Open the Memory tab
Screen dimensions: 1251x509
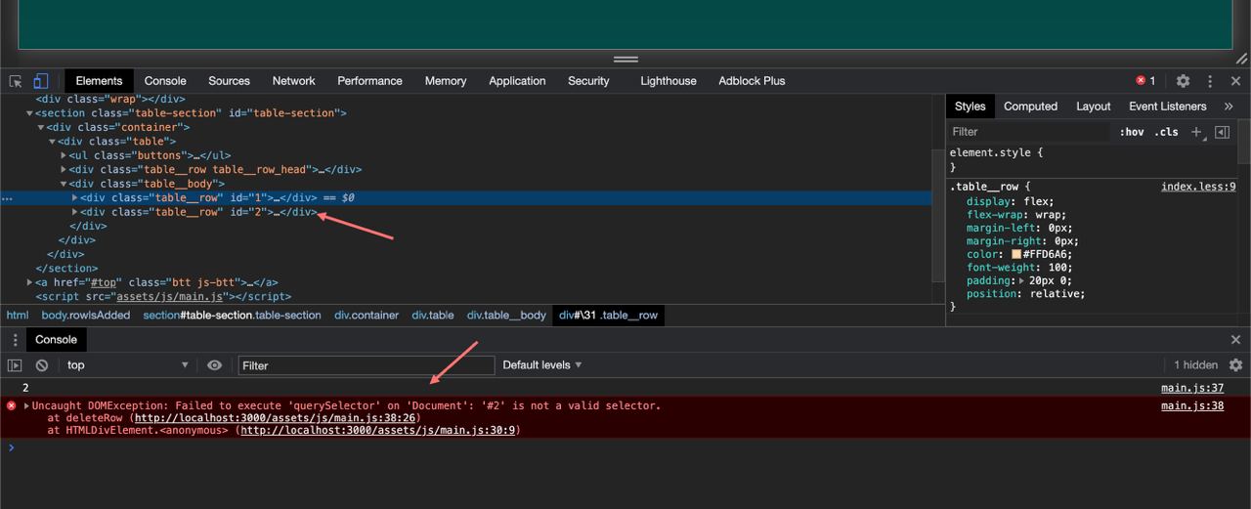click(x=446, y=81)
